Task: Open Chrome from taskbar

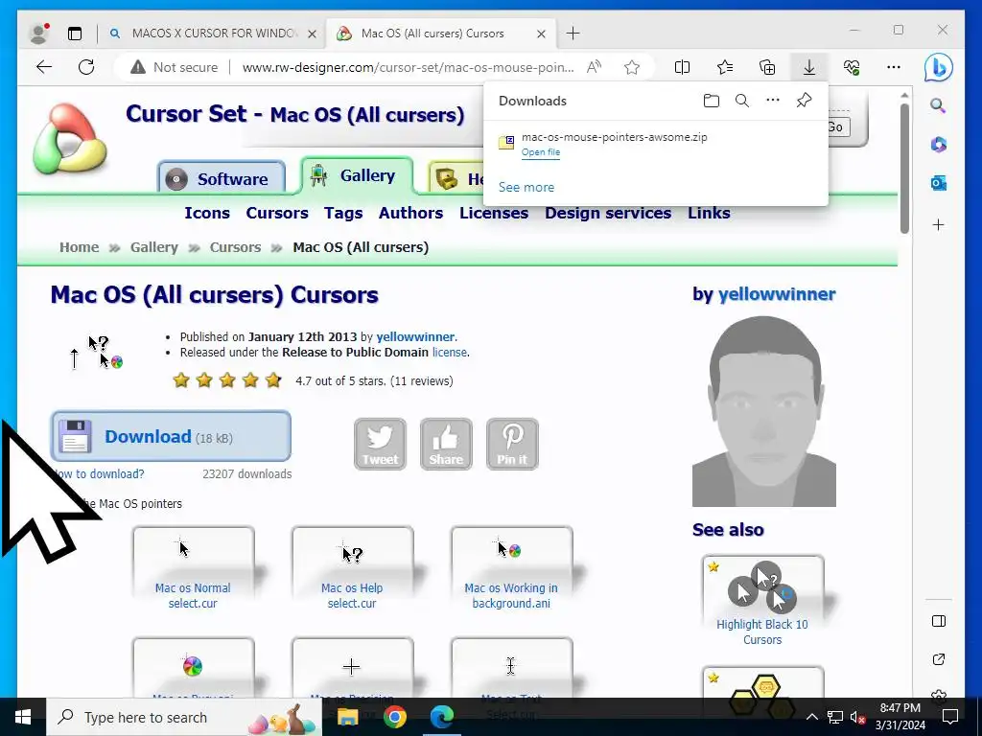Action: coord(394,717)
